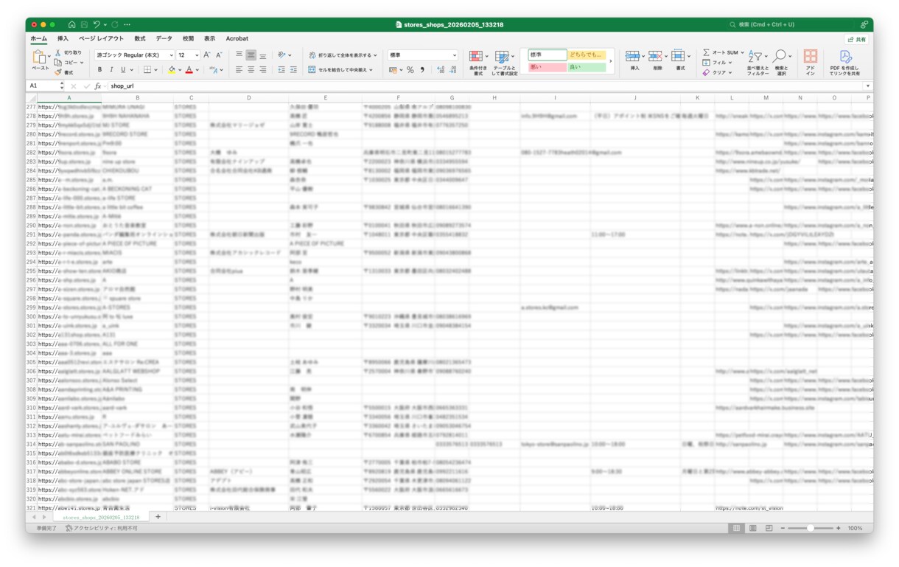This screenshot has height=567, width=899.
Task: Click the Format Painter (書式) brush icon
Action: 58,72
